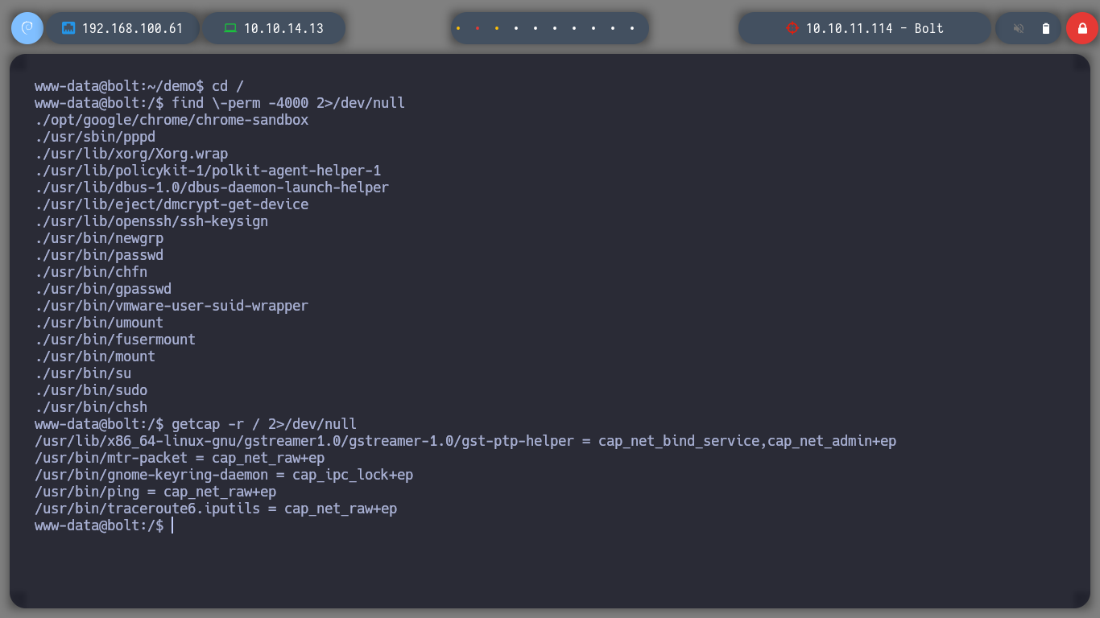
Task: Select the chrome-sandbox path line
Action: (x=172, y=120)
